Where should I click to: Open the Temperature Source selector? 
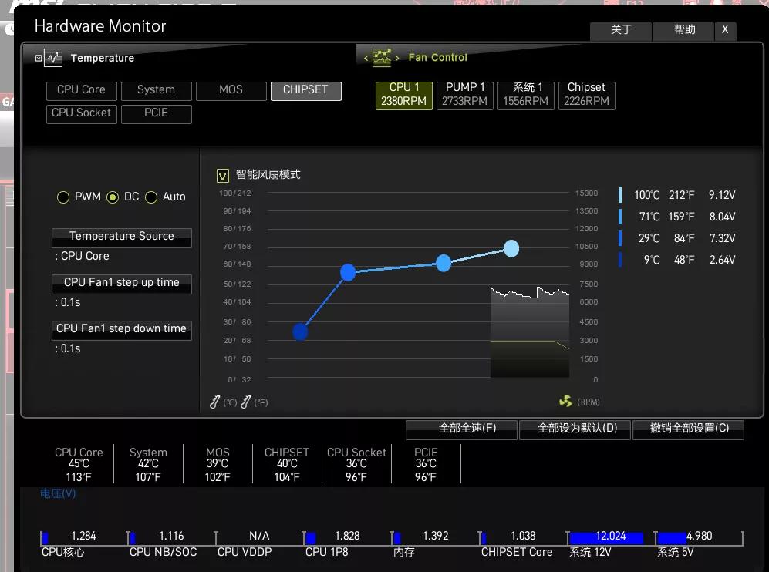(121, 237)
